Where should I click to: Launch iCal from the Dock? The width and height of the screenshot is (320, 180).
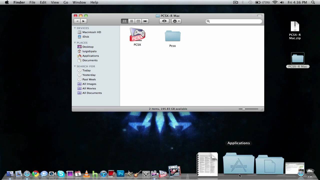point(78,174)
